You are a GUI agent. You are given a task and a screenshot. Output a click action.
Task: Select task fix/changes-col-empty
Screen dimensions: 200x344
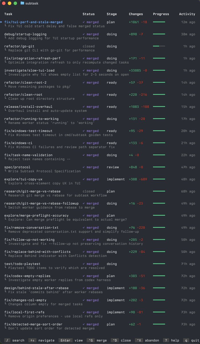(x=25, y=300)
